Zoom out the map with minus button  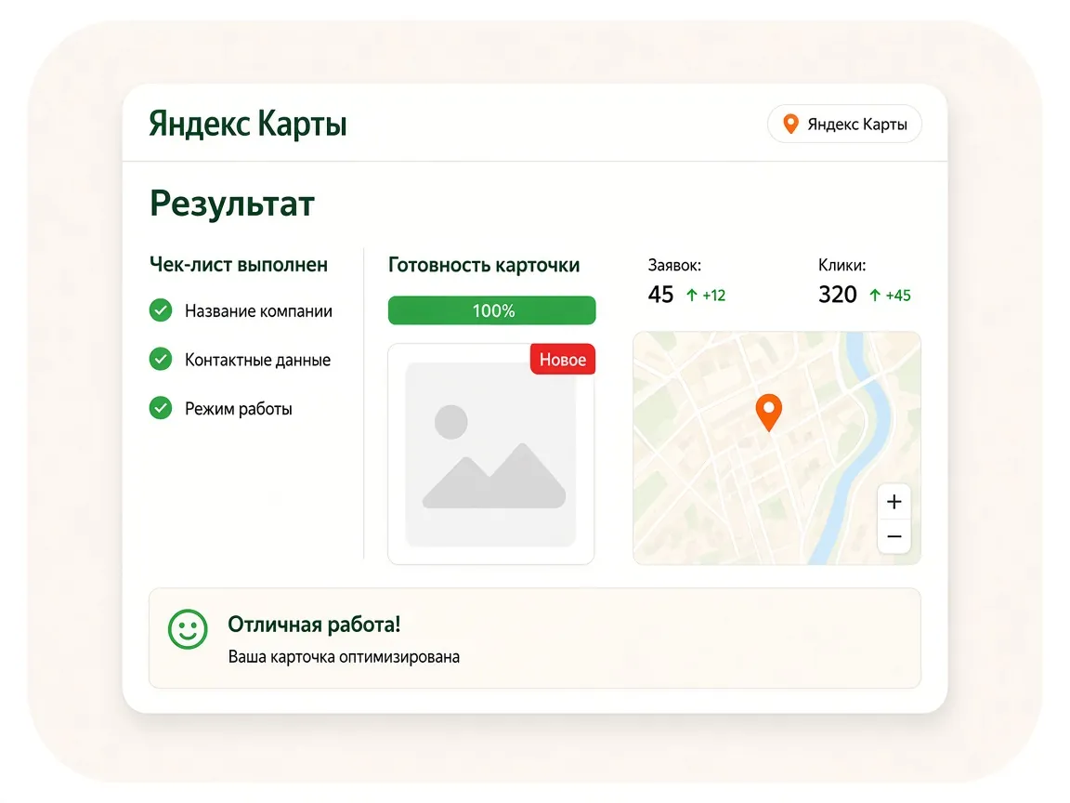[x=894, y=536]
